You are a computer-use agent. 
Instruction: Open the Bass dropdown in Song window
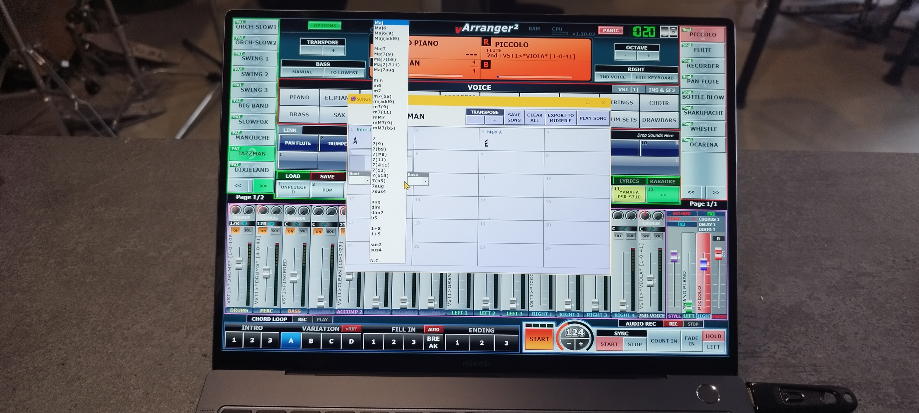418,181
